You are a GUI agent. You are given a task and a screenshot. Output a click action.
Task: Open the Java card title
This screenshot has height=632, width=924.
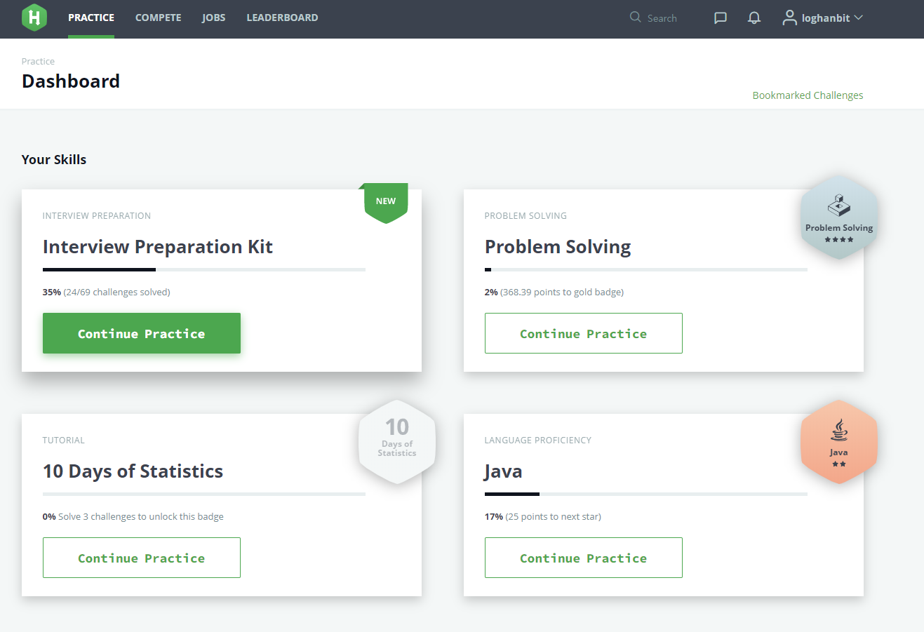tap(503, 471)
